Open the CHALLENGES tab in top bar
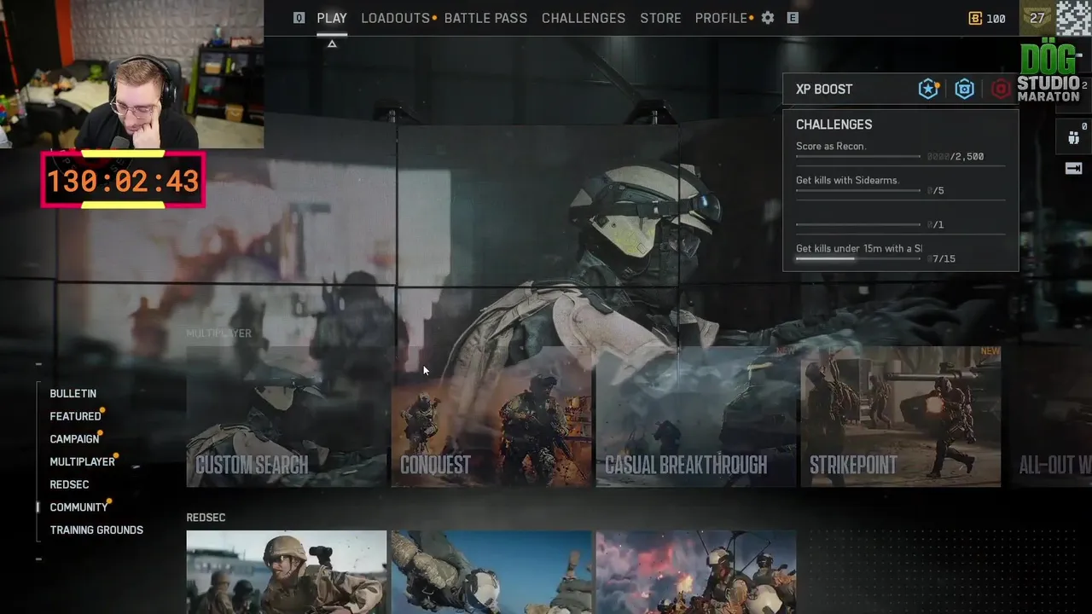 [x=584, y=18]
